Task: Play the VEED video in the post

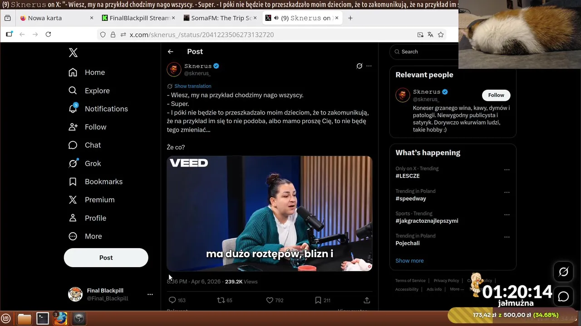Action: tap(270, 214)
